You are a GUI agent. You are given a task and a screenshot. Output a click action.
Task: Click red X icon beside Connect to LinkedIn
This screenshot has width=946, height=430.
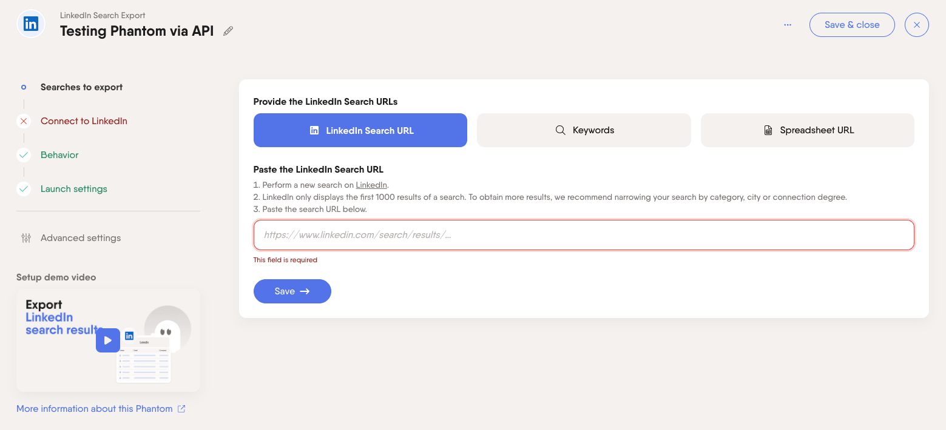[24, 121]
